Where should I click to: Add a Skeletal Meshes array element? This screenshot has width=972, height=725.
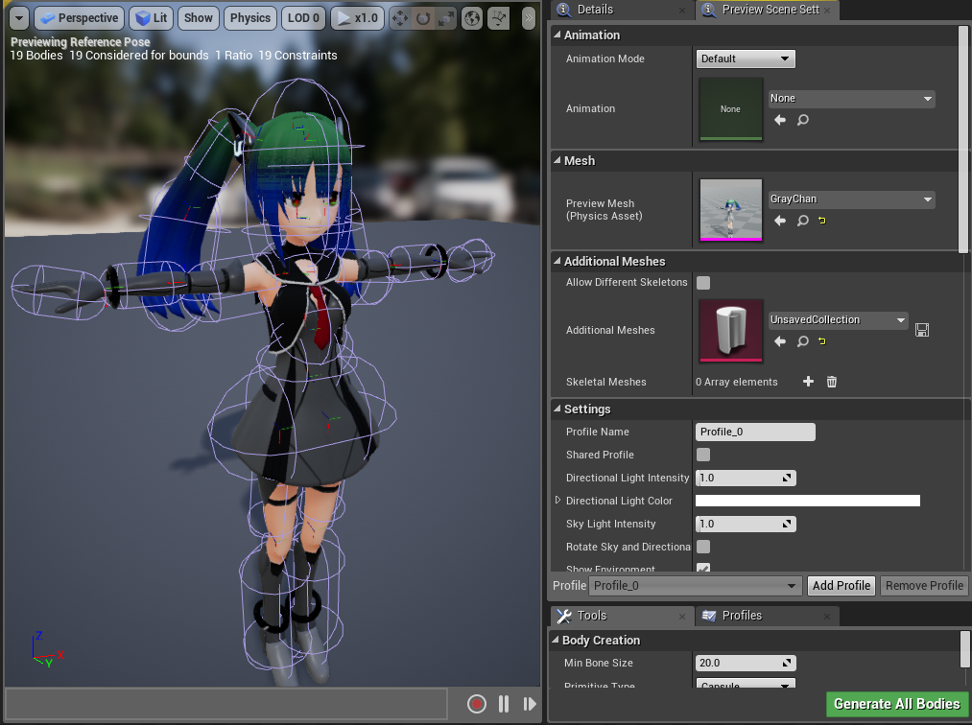(808, 382)
